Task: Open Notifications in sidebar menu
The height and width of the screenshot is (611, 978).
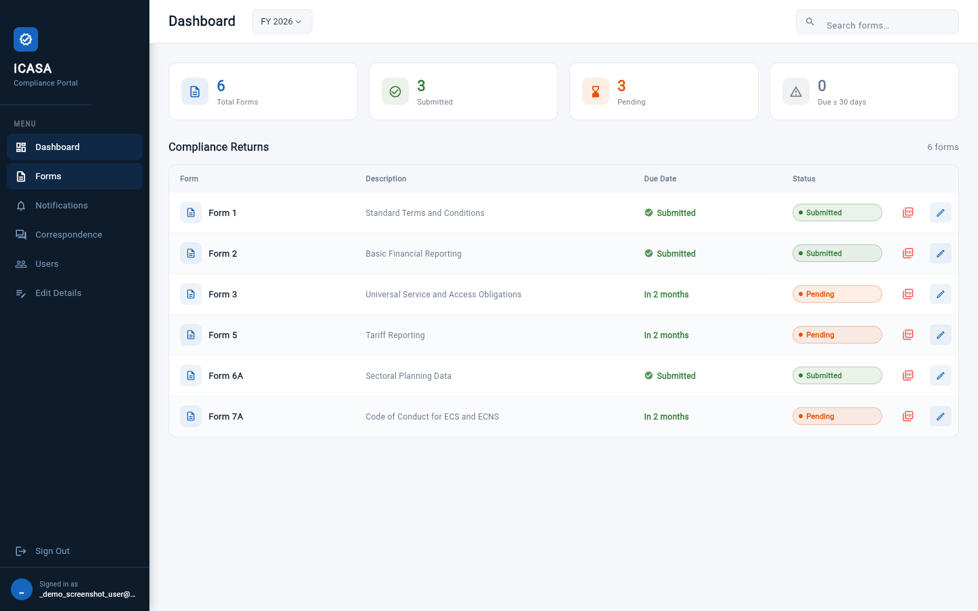Action: pyautogui.click(x=75, y=205)
